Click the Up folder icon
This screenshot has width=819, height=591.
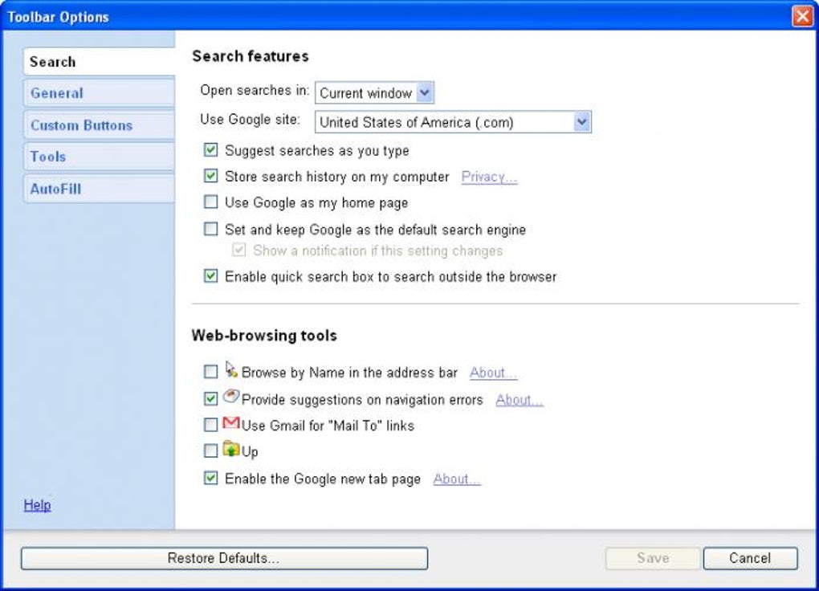pos(231,449)
